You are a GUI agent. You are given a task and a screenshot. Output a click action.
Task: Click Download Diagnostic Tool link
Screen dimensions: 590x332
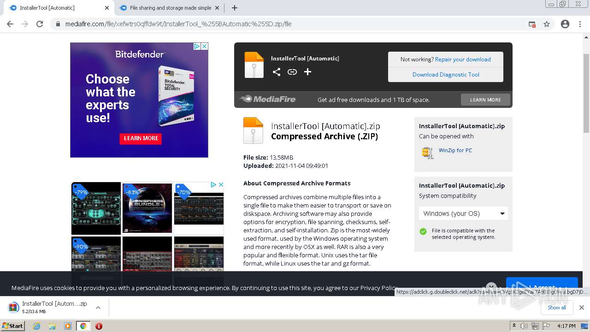pyautogui.click(x=446, y=74)
